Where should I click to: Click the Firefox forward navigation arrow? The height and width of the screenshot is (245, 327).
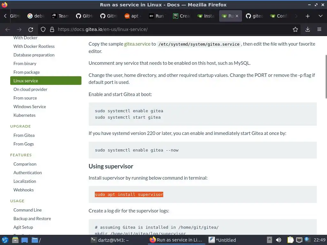coord(19,29)
